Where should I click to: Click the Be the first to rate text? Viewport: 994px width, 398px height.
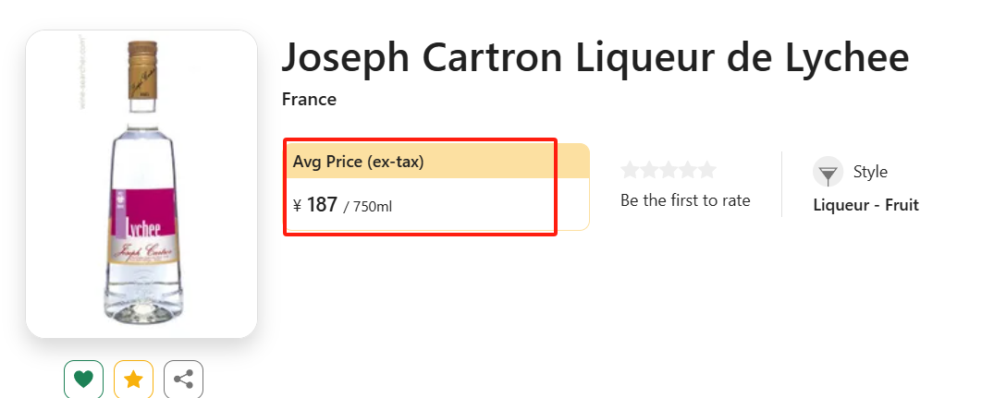tap(685, 200)
